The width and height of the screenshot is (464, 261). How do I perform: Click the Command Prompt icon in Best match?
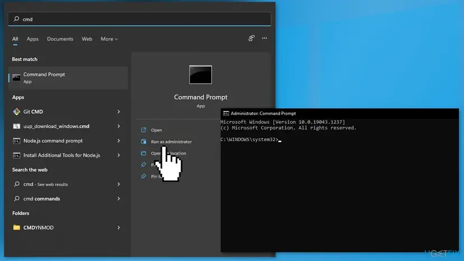click(x=17, y=78)
